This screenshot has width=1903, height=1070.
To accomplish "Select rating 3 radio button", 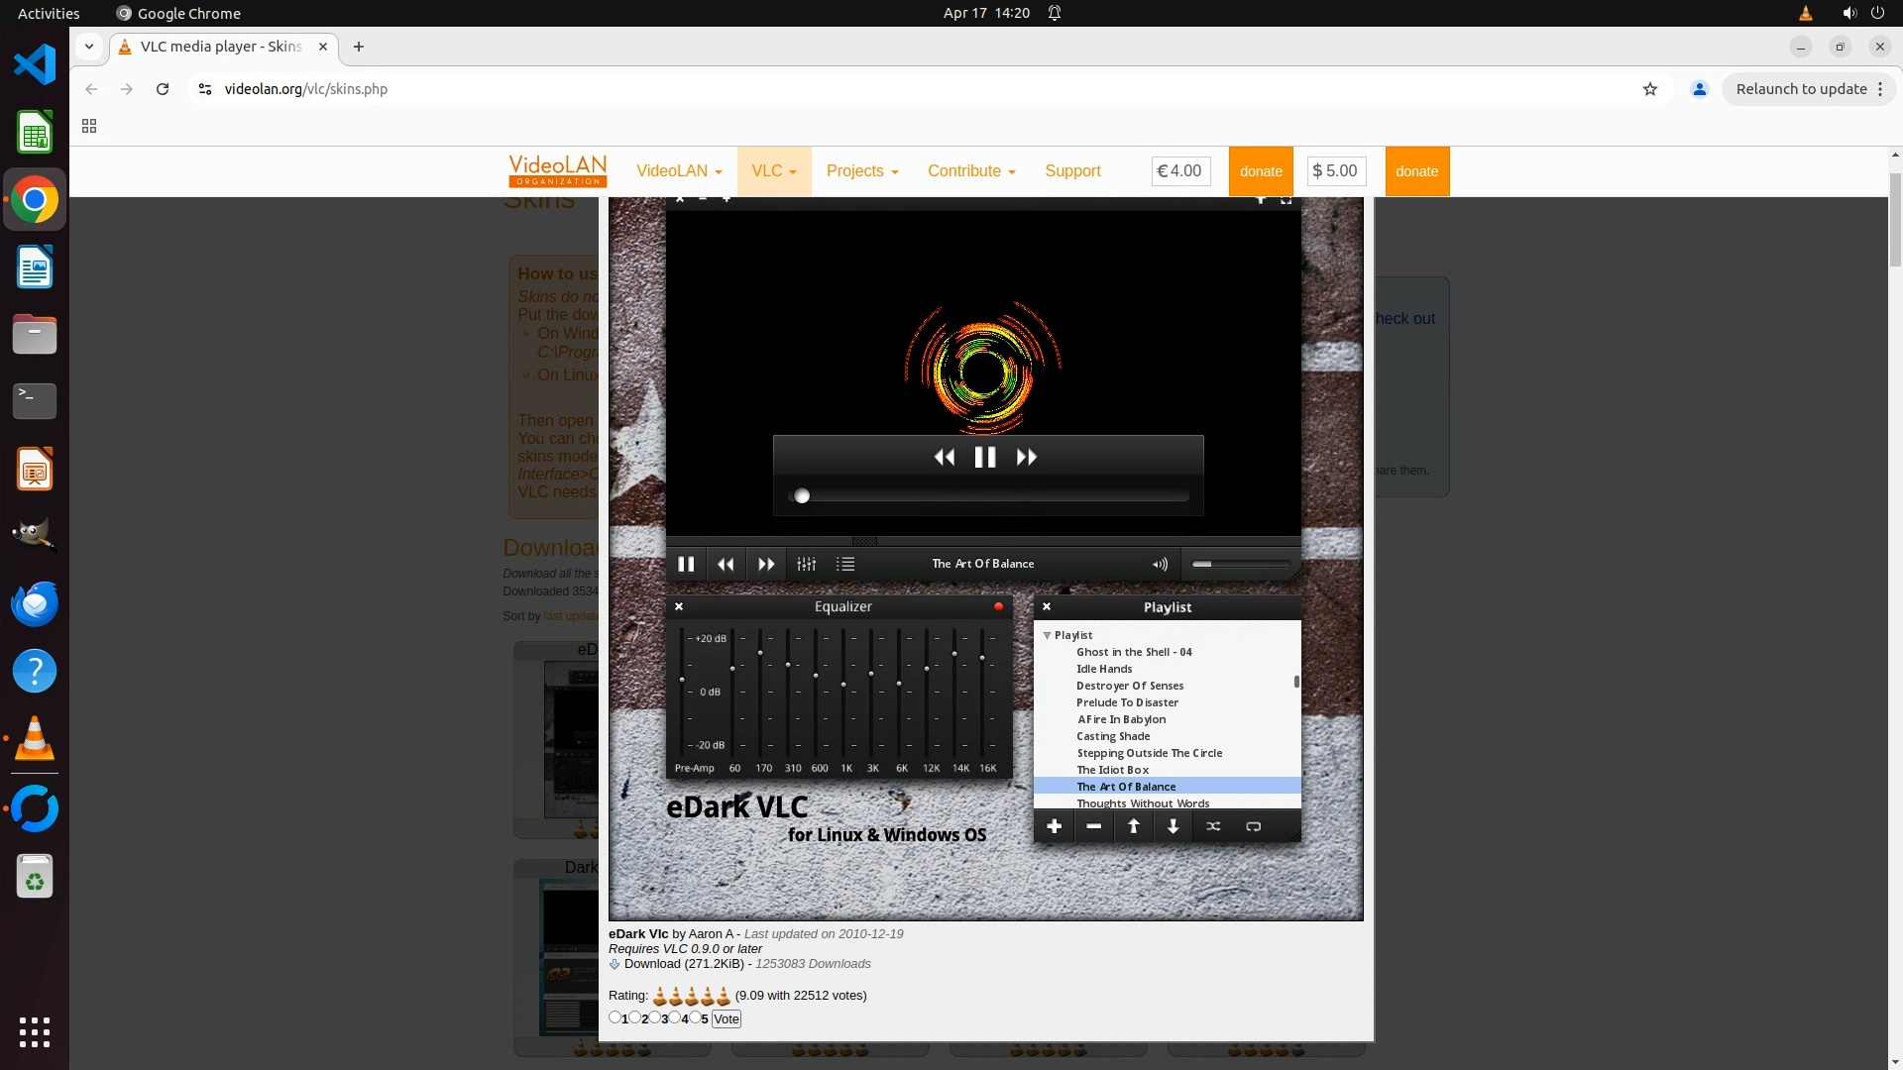I will [x=654, y=1017].
